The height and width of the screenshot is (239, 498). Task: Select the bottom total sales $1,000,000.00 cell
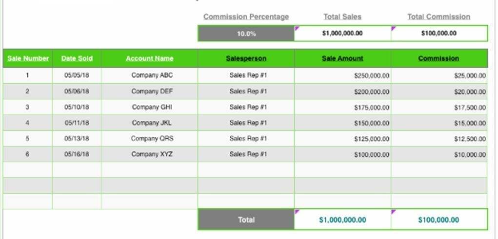pos(342,220)
